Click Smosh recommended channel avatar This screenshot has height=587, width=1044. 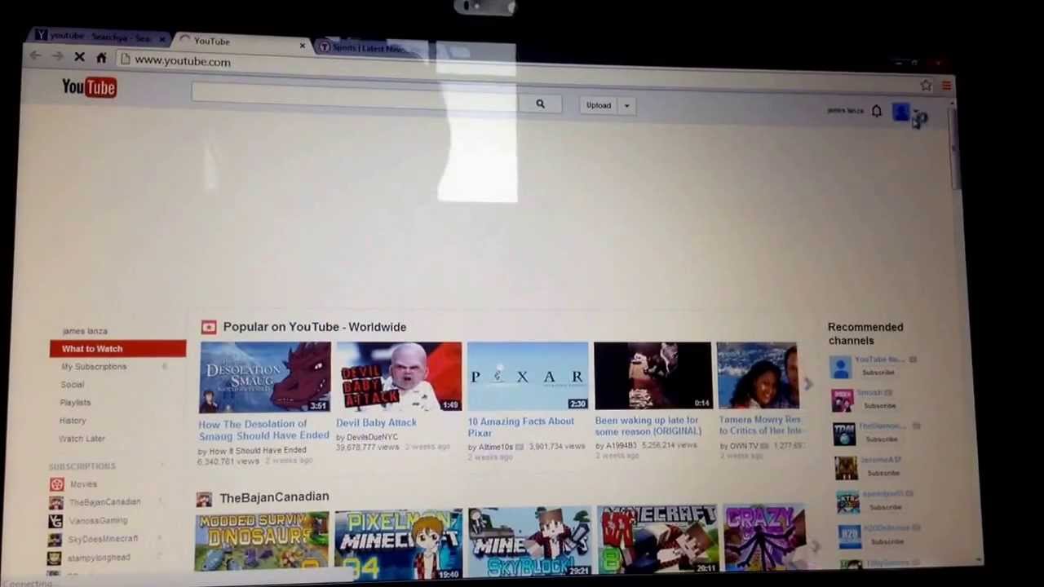pos(843,399)
